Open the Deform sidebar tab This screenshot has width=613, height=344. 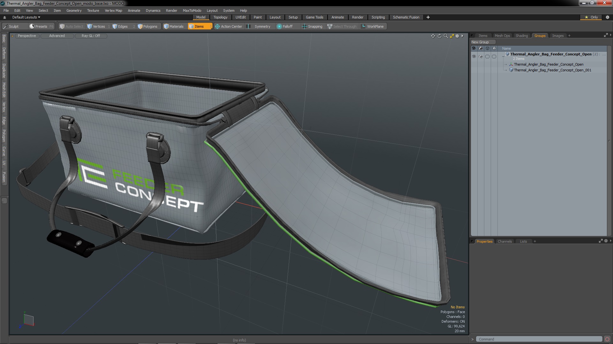click(4, 53)
